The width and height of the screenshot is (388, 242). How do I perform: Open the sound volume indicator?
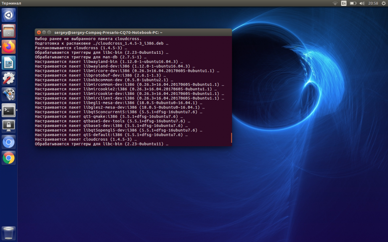tap(362, 3)
